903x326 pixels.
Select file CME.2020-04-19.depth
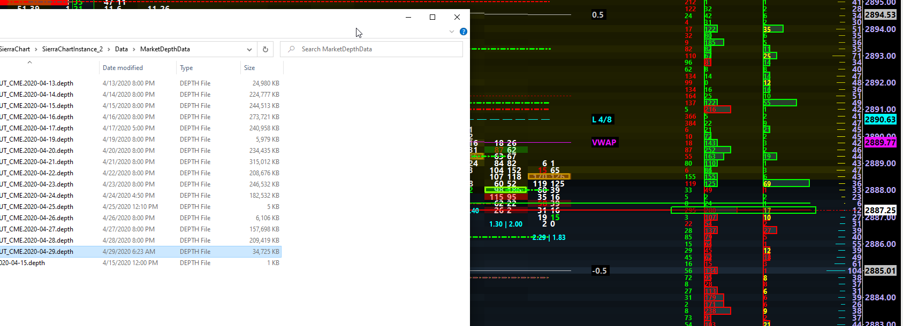(x=37, y=139)
